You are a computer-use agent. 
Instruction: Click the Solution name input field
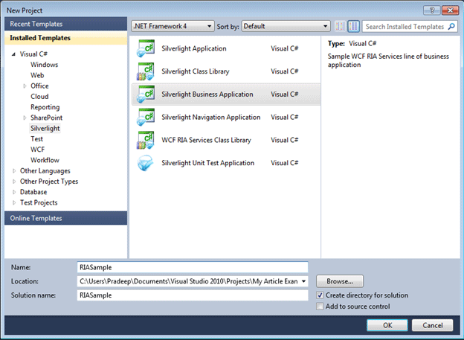(193, 295)
